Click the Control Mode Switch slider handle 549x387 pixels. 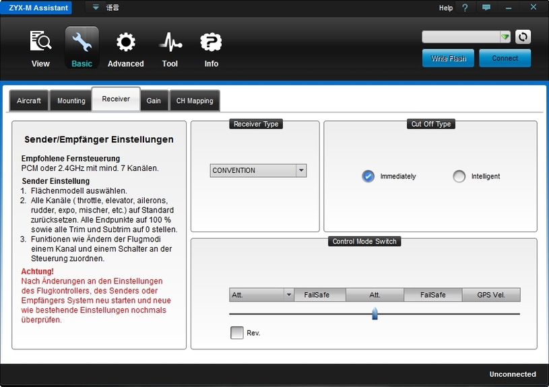point(375,314)
